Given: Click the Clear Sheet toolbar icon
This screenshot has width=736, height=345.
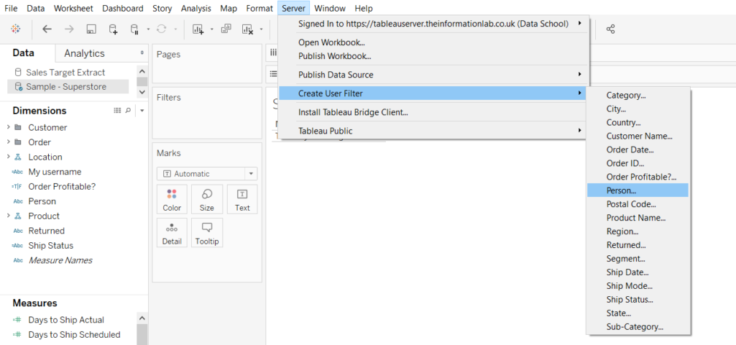Looking at the screenshot, I should [x=247, y=29].
